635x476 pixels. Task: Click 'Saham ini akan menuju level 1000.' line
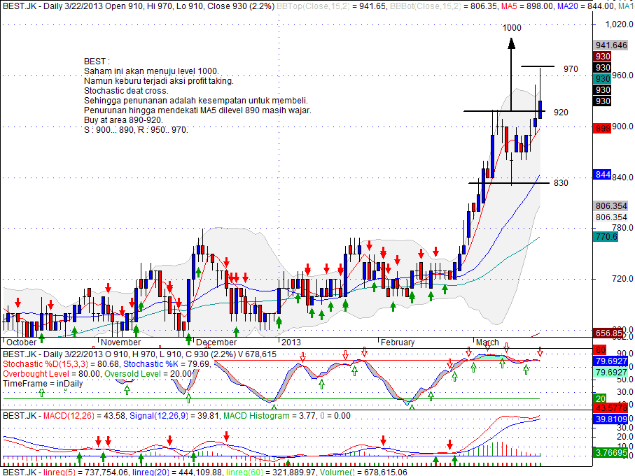coord(151,71)
